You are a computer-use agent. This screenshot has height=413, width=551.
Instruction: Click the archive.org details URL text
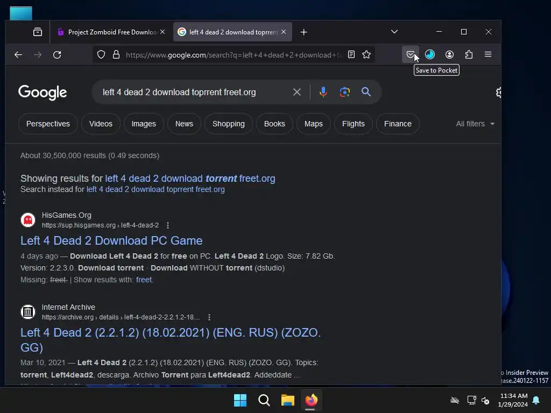point(121,317)
